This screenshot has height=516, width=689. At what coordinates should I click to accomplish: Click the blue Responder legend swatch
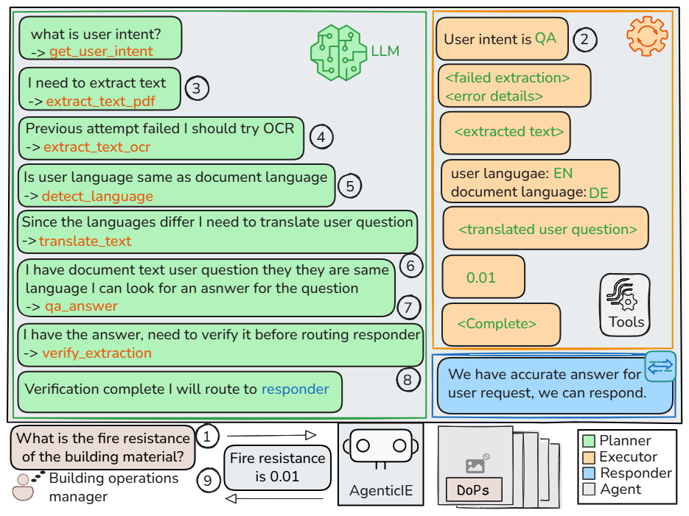click(588, 473)
